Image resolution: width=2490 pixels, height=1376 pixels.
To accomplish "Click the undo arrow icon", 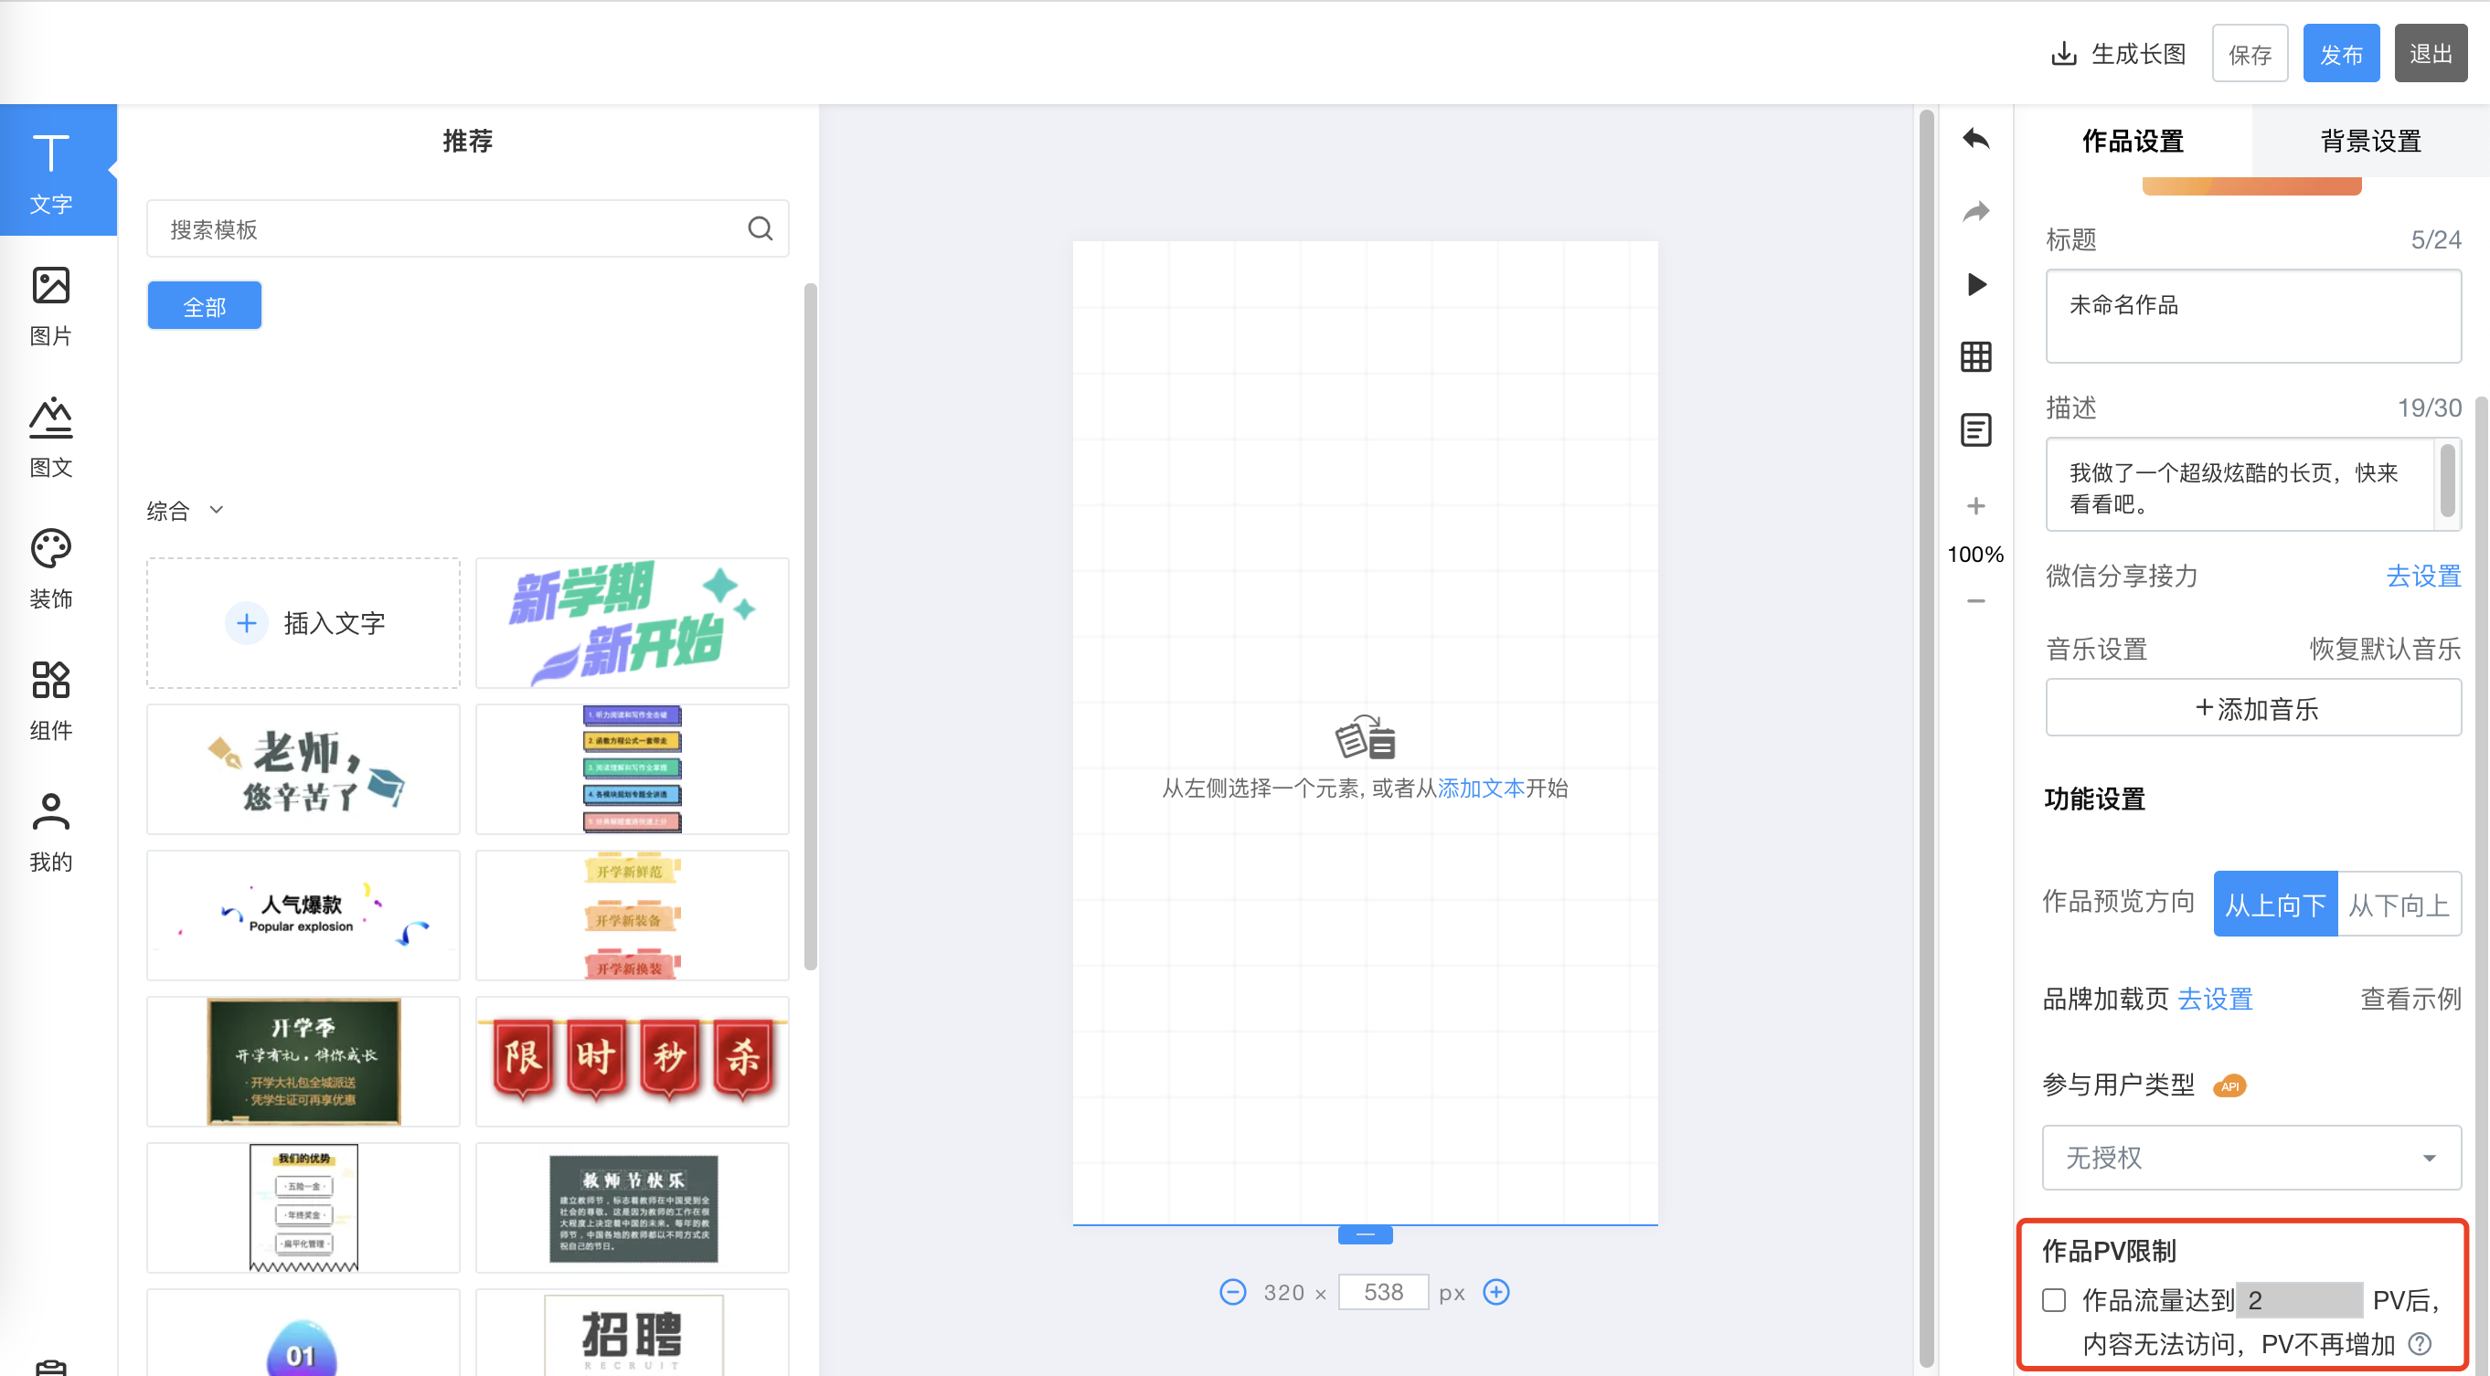I will [1975, 140].
